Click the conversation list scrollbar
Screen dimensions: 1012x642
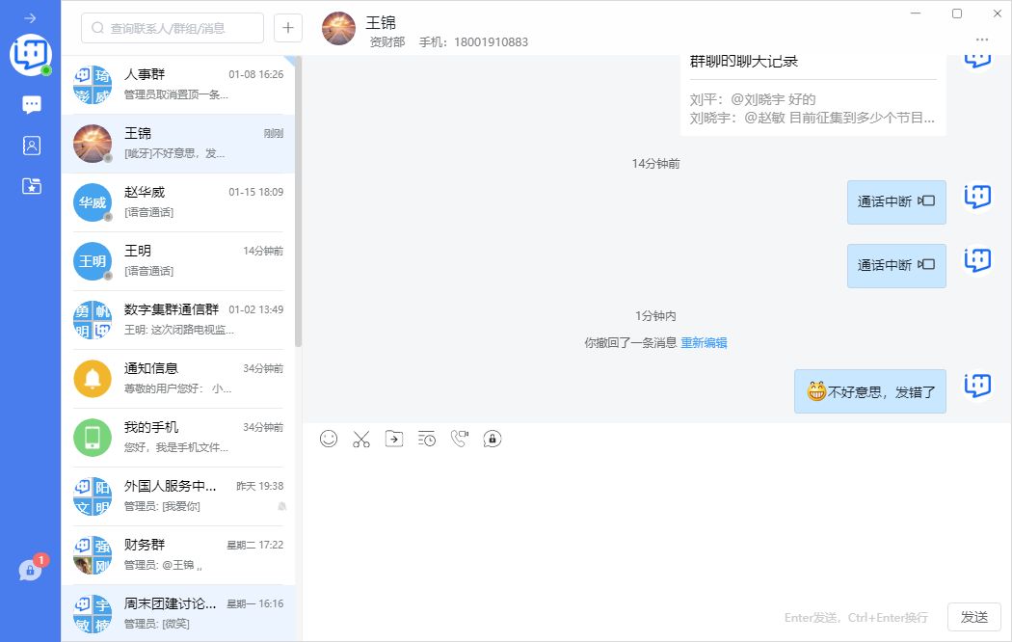(298, 202)
